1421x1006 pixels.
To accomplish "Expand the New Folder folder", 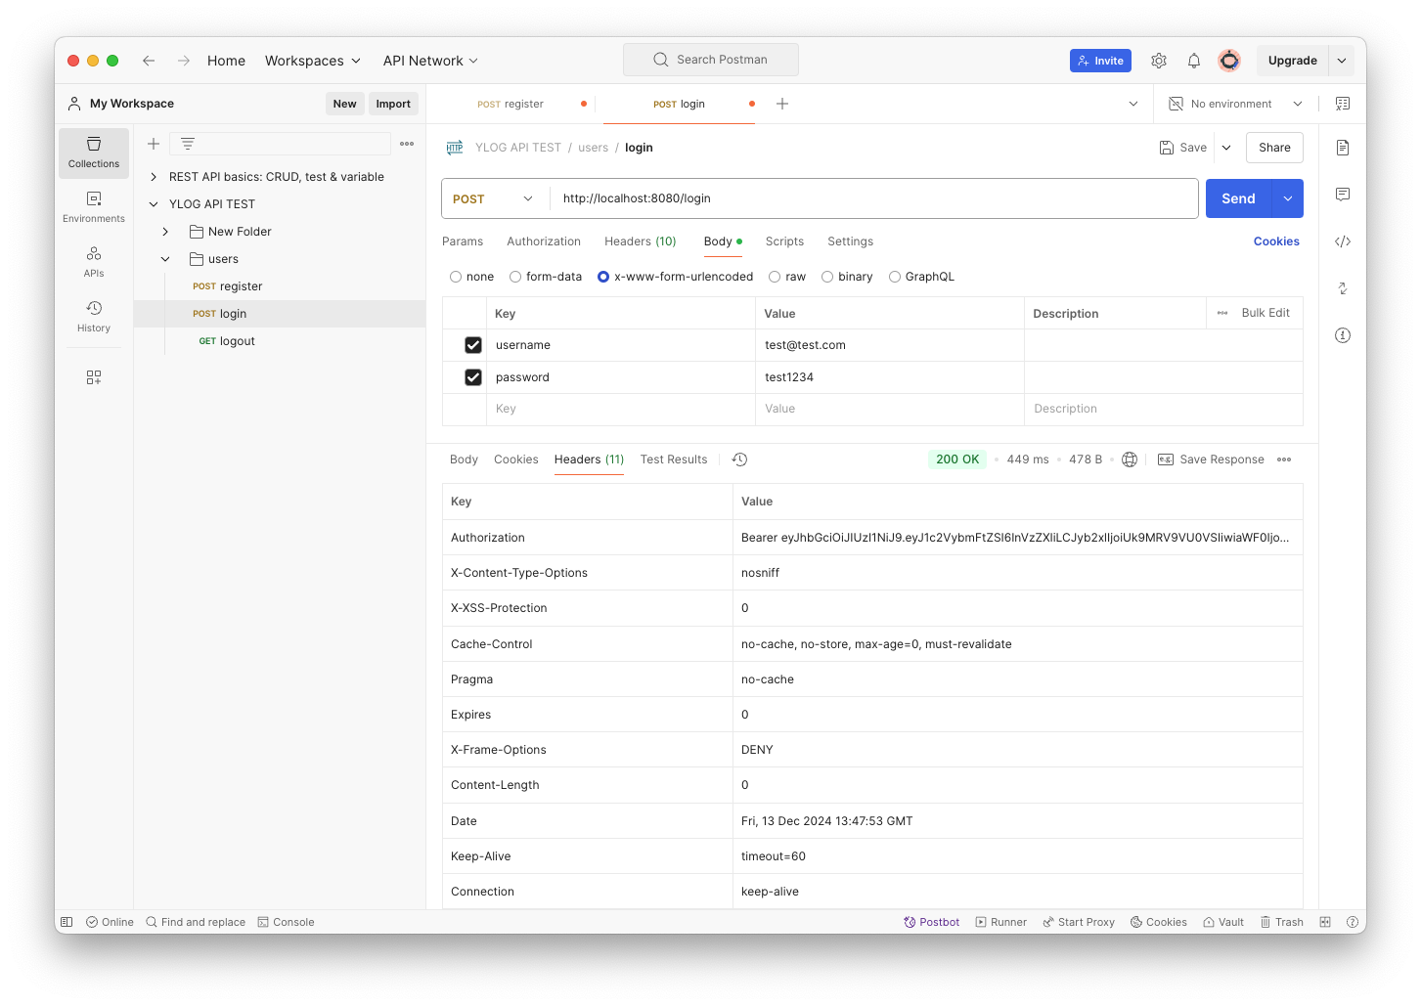I will click(165, 232).
